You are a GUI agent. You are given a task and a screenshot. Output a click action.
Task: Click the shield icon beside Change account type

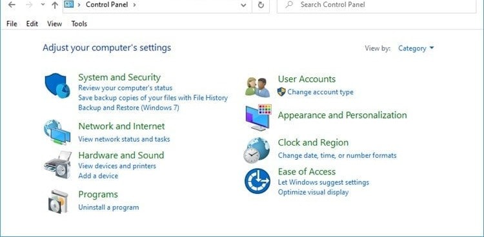coord(281,92)
